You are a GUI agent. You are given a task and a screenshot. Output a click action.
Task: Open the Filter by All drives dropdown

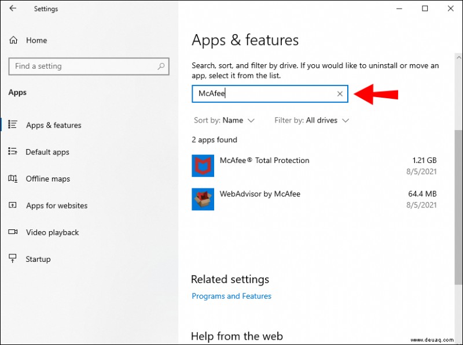(x=312, y=120)
